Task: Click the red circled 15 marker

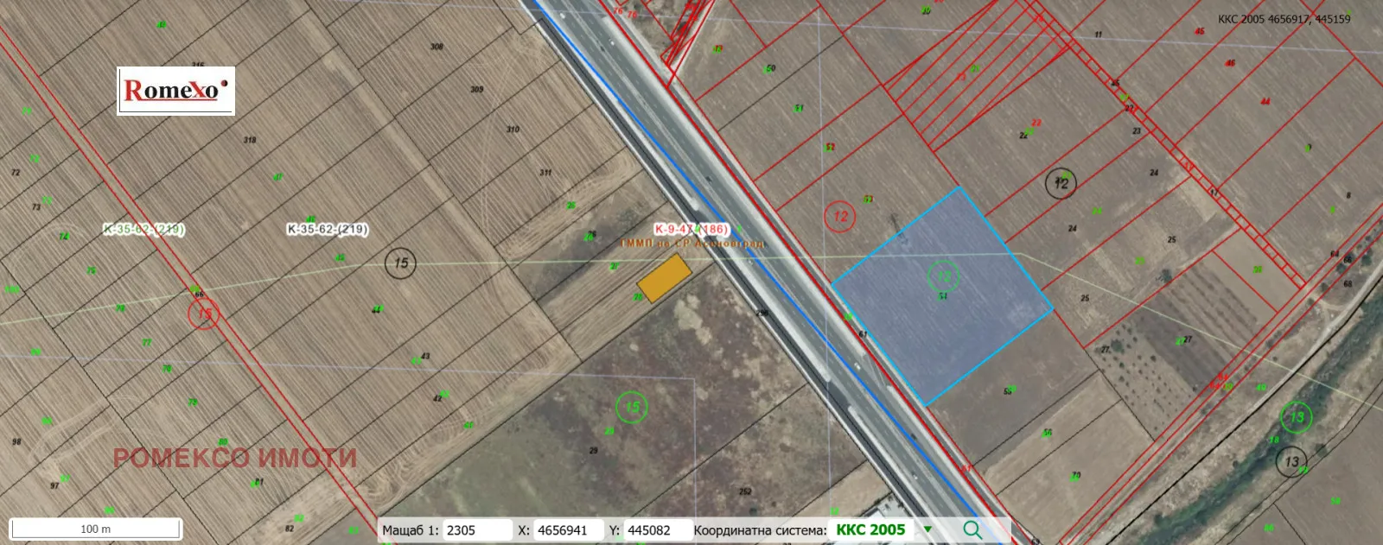Action: point(204,313)
